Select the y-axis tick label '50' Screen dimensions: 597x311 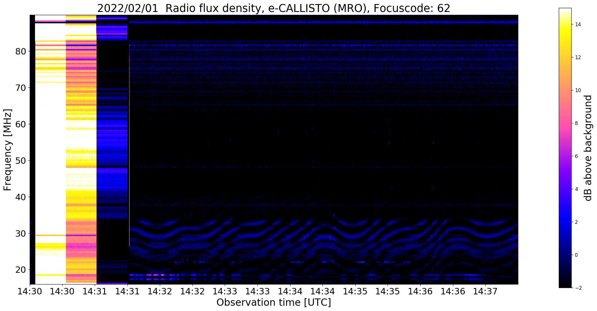[20, 161]
